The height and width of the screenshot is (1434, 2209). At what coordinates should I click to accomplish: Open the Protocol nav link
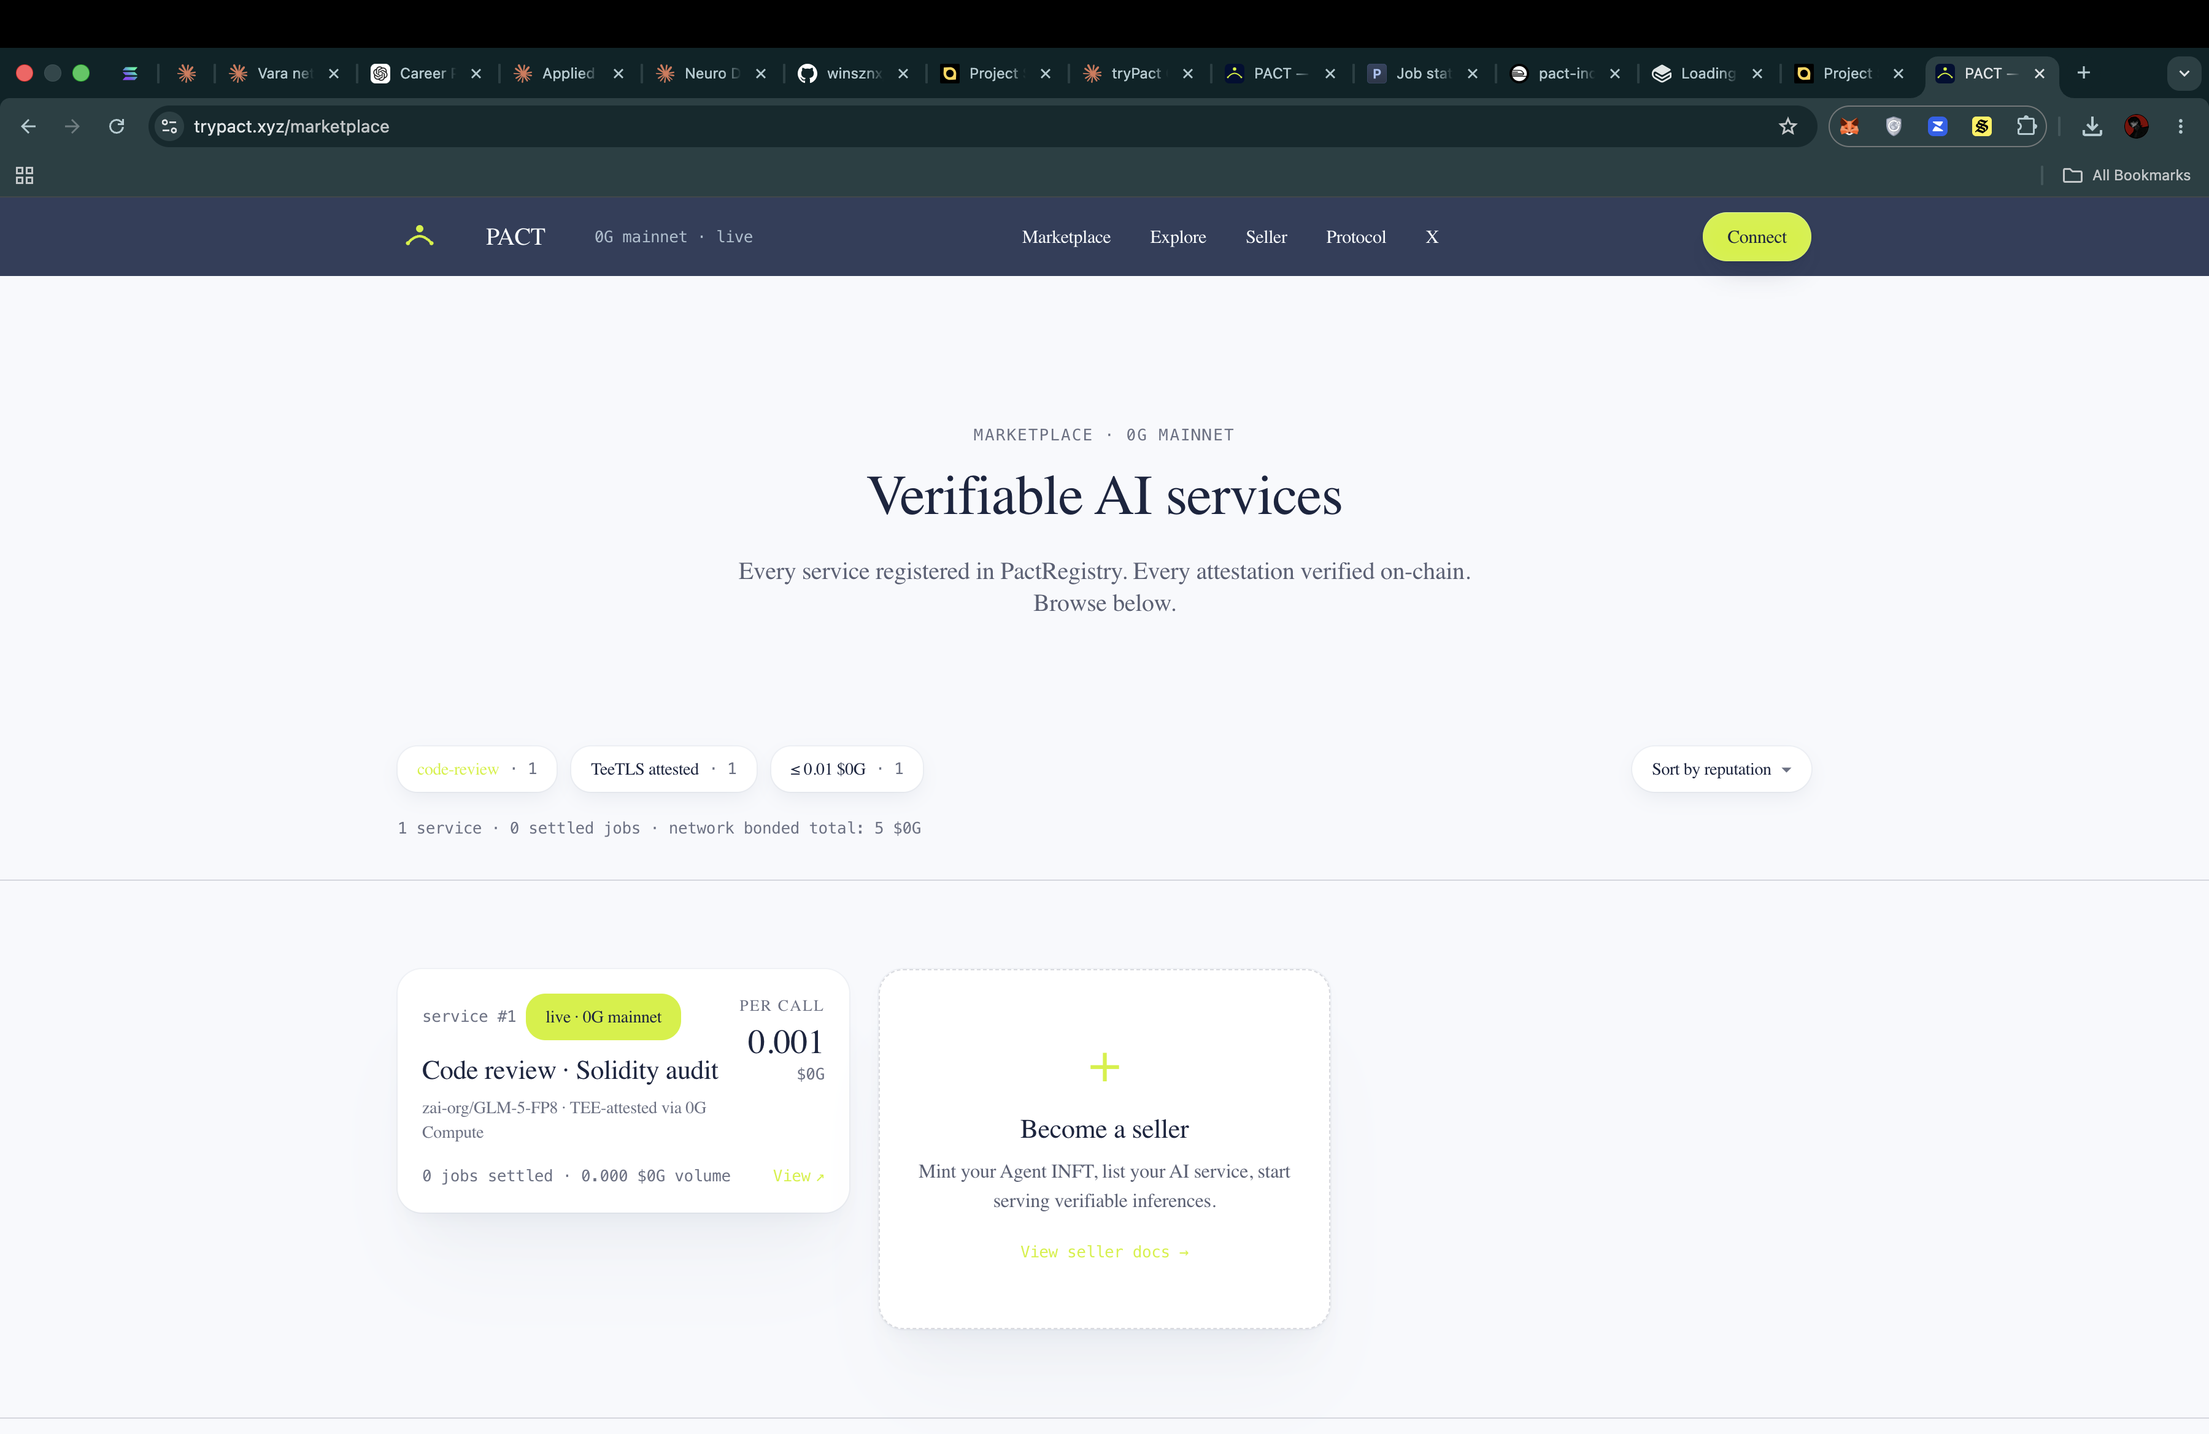point(1356,237)
